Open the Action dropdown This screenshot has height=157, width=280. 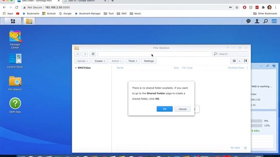[116, 61]
